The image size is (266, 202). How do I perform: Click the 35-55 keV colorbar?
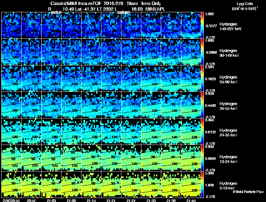point(202,105)
